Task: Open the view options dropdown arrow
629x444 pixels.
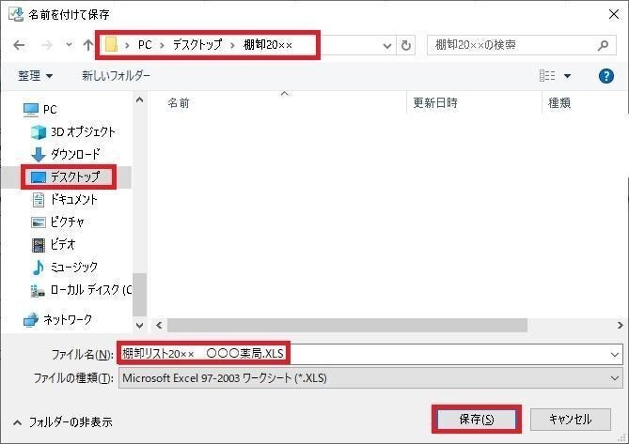Action: point(567,76)
